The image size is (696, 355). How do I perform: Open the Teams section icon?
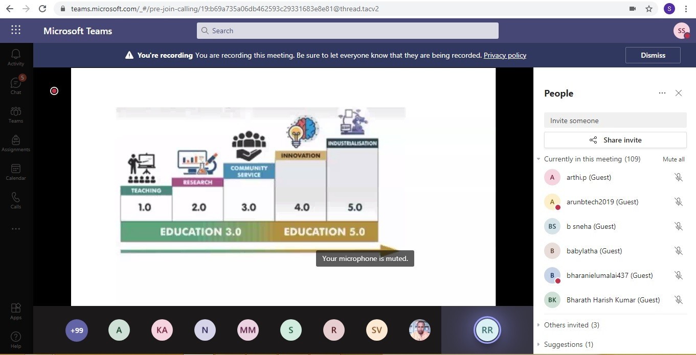tap(16, 114)
